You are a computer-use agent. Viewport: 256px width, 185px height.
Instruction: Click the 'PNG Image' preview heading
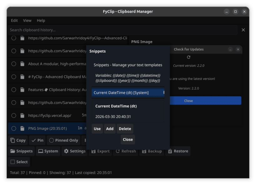pos(142,42)
